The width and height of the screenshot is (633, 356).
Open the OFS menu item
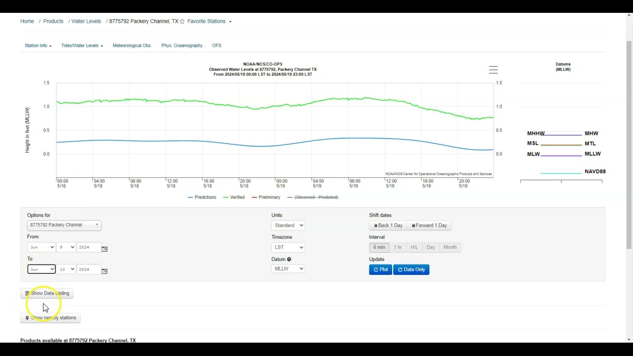[217, 45]
